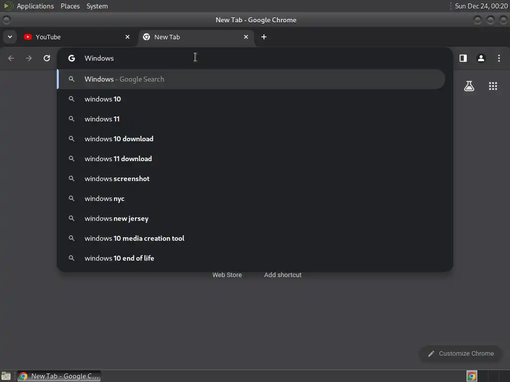Expand the tab search dropdown

pos(10,37)
